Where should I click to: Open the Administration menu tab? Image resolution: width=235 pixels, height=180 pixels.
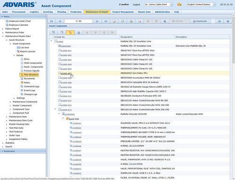click(163, 12)
